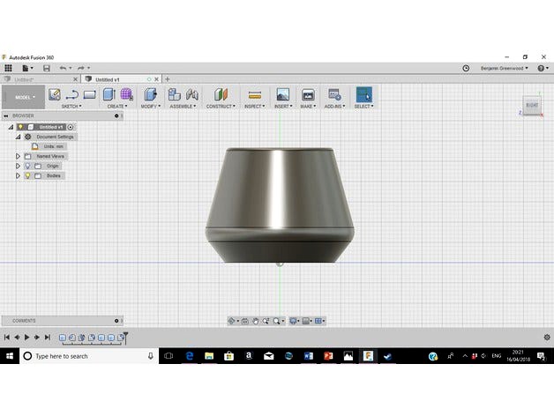Click the job status clock icon
This screenshot has height=416, width=554.
click(466, 68)
